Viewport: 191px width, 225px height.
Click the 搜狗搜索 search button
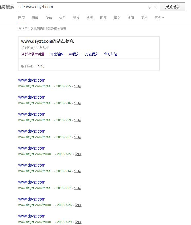[x=172, y=7]
